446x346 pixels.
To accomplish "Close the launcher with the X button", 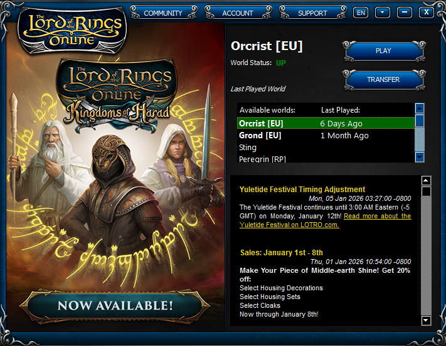I will click(427, 13).
